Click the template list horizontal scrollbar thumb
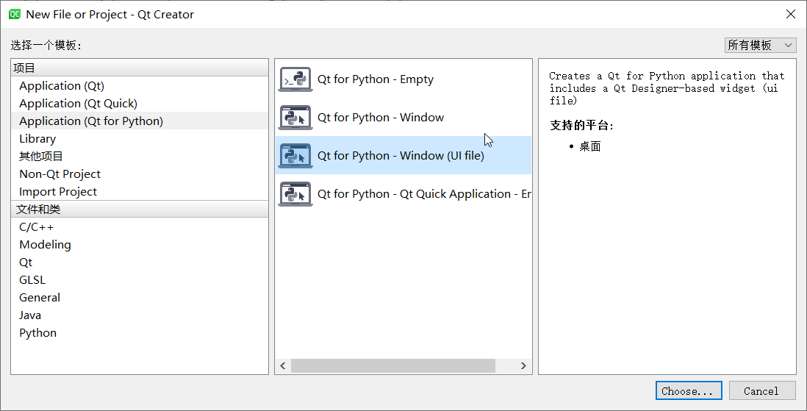This screenshot has height=411, width=807. (392, 365)
